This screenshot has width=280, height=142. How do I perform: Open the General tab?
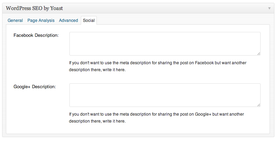[x=15, y=20]
